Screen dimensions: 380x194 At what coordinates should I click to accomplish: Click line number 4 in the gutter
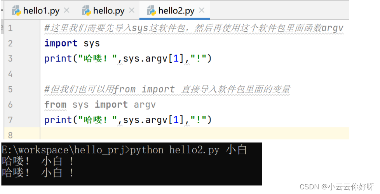pyautogui.click(x=10, y=74)
